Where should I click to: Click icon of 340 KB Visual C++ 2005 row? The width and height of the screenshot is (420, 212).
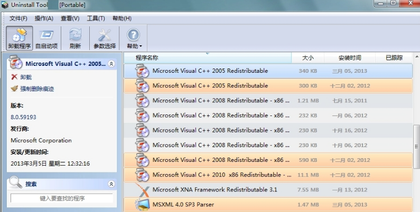point(142,71)
